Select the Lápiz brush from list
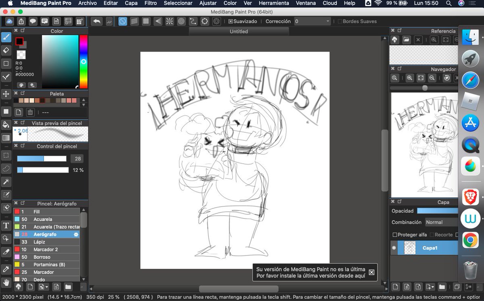 39,242
